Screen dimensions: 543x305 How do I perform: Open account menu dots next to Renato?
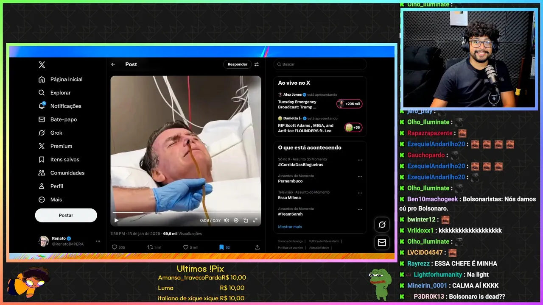click(98, 241)
